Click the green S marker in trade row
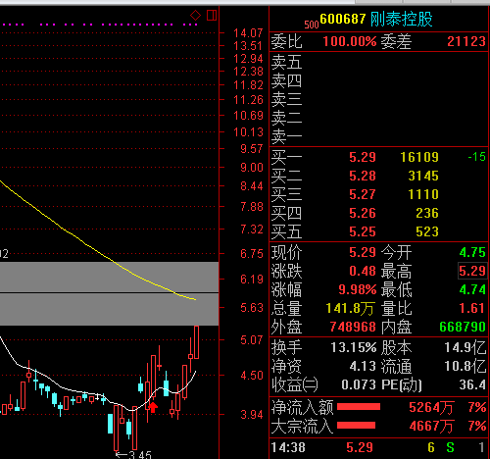 tap(450, 447)
